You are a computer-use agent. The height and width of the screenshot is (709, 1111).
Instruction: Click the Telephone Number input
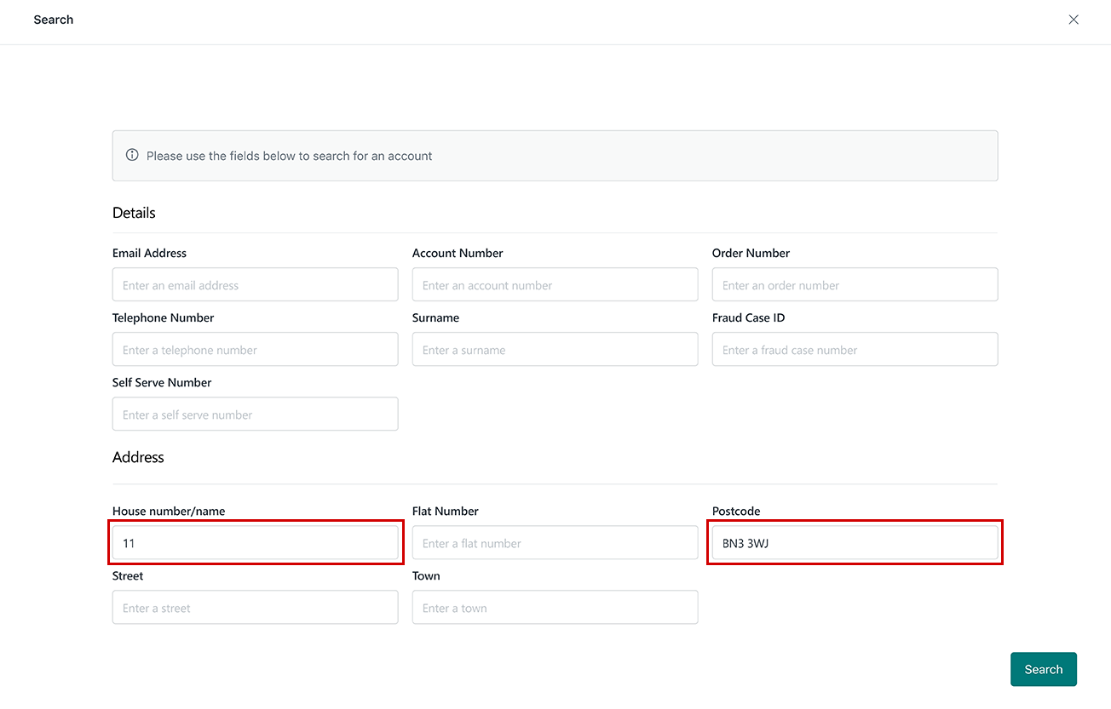255,350
